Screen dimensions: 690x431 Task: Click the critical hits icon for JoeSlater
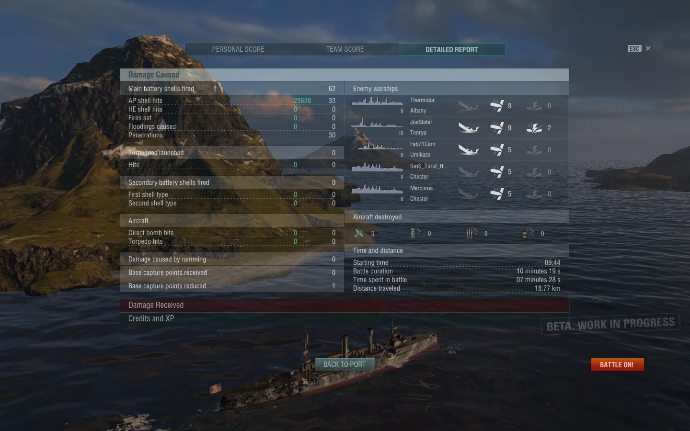[x=534, y=128]
